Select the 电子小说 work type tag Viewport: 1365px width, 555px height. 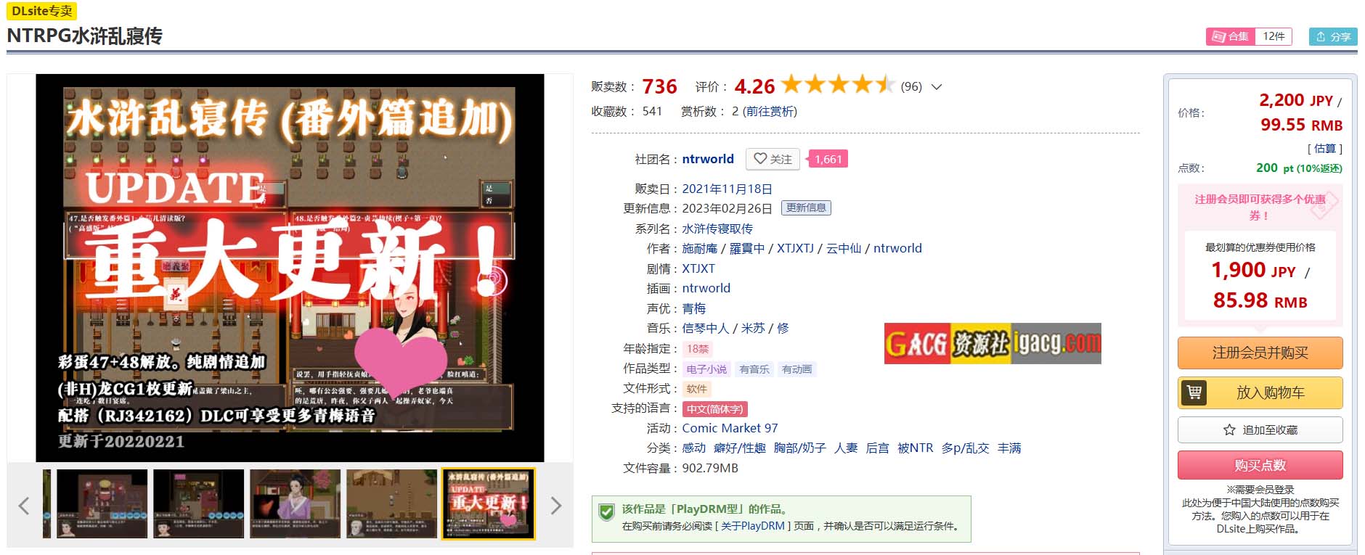706,369
